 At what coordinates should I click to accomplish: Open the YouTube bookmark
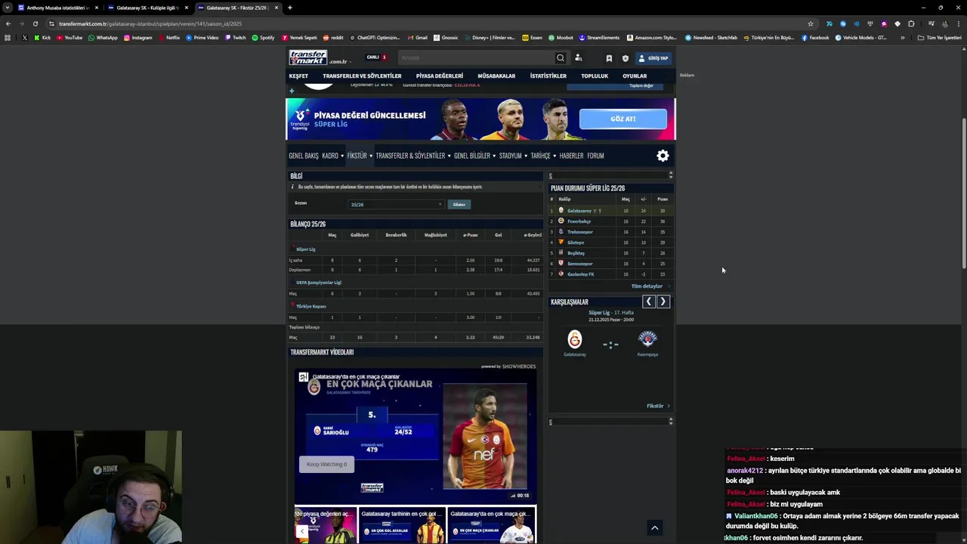(70, 38)
